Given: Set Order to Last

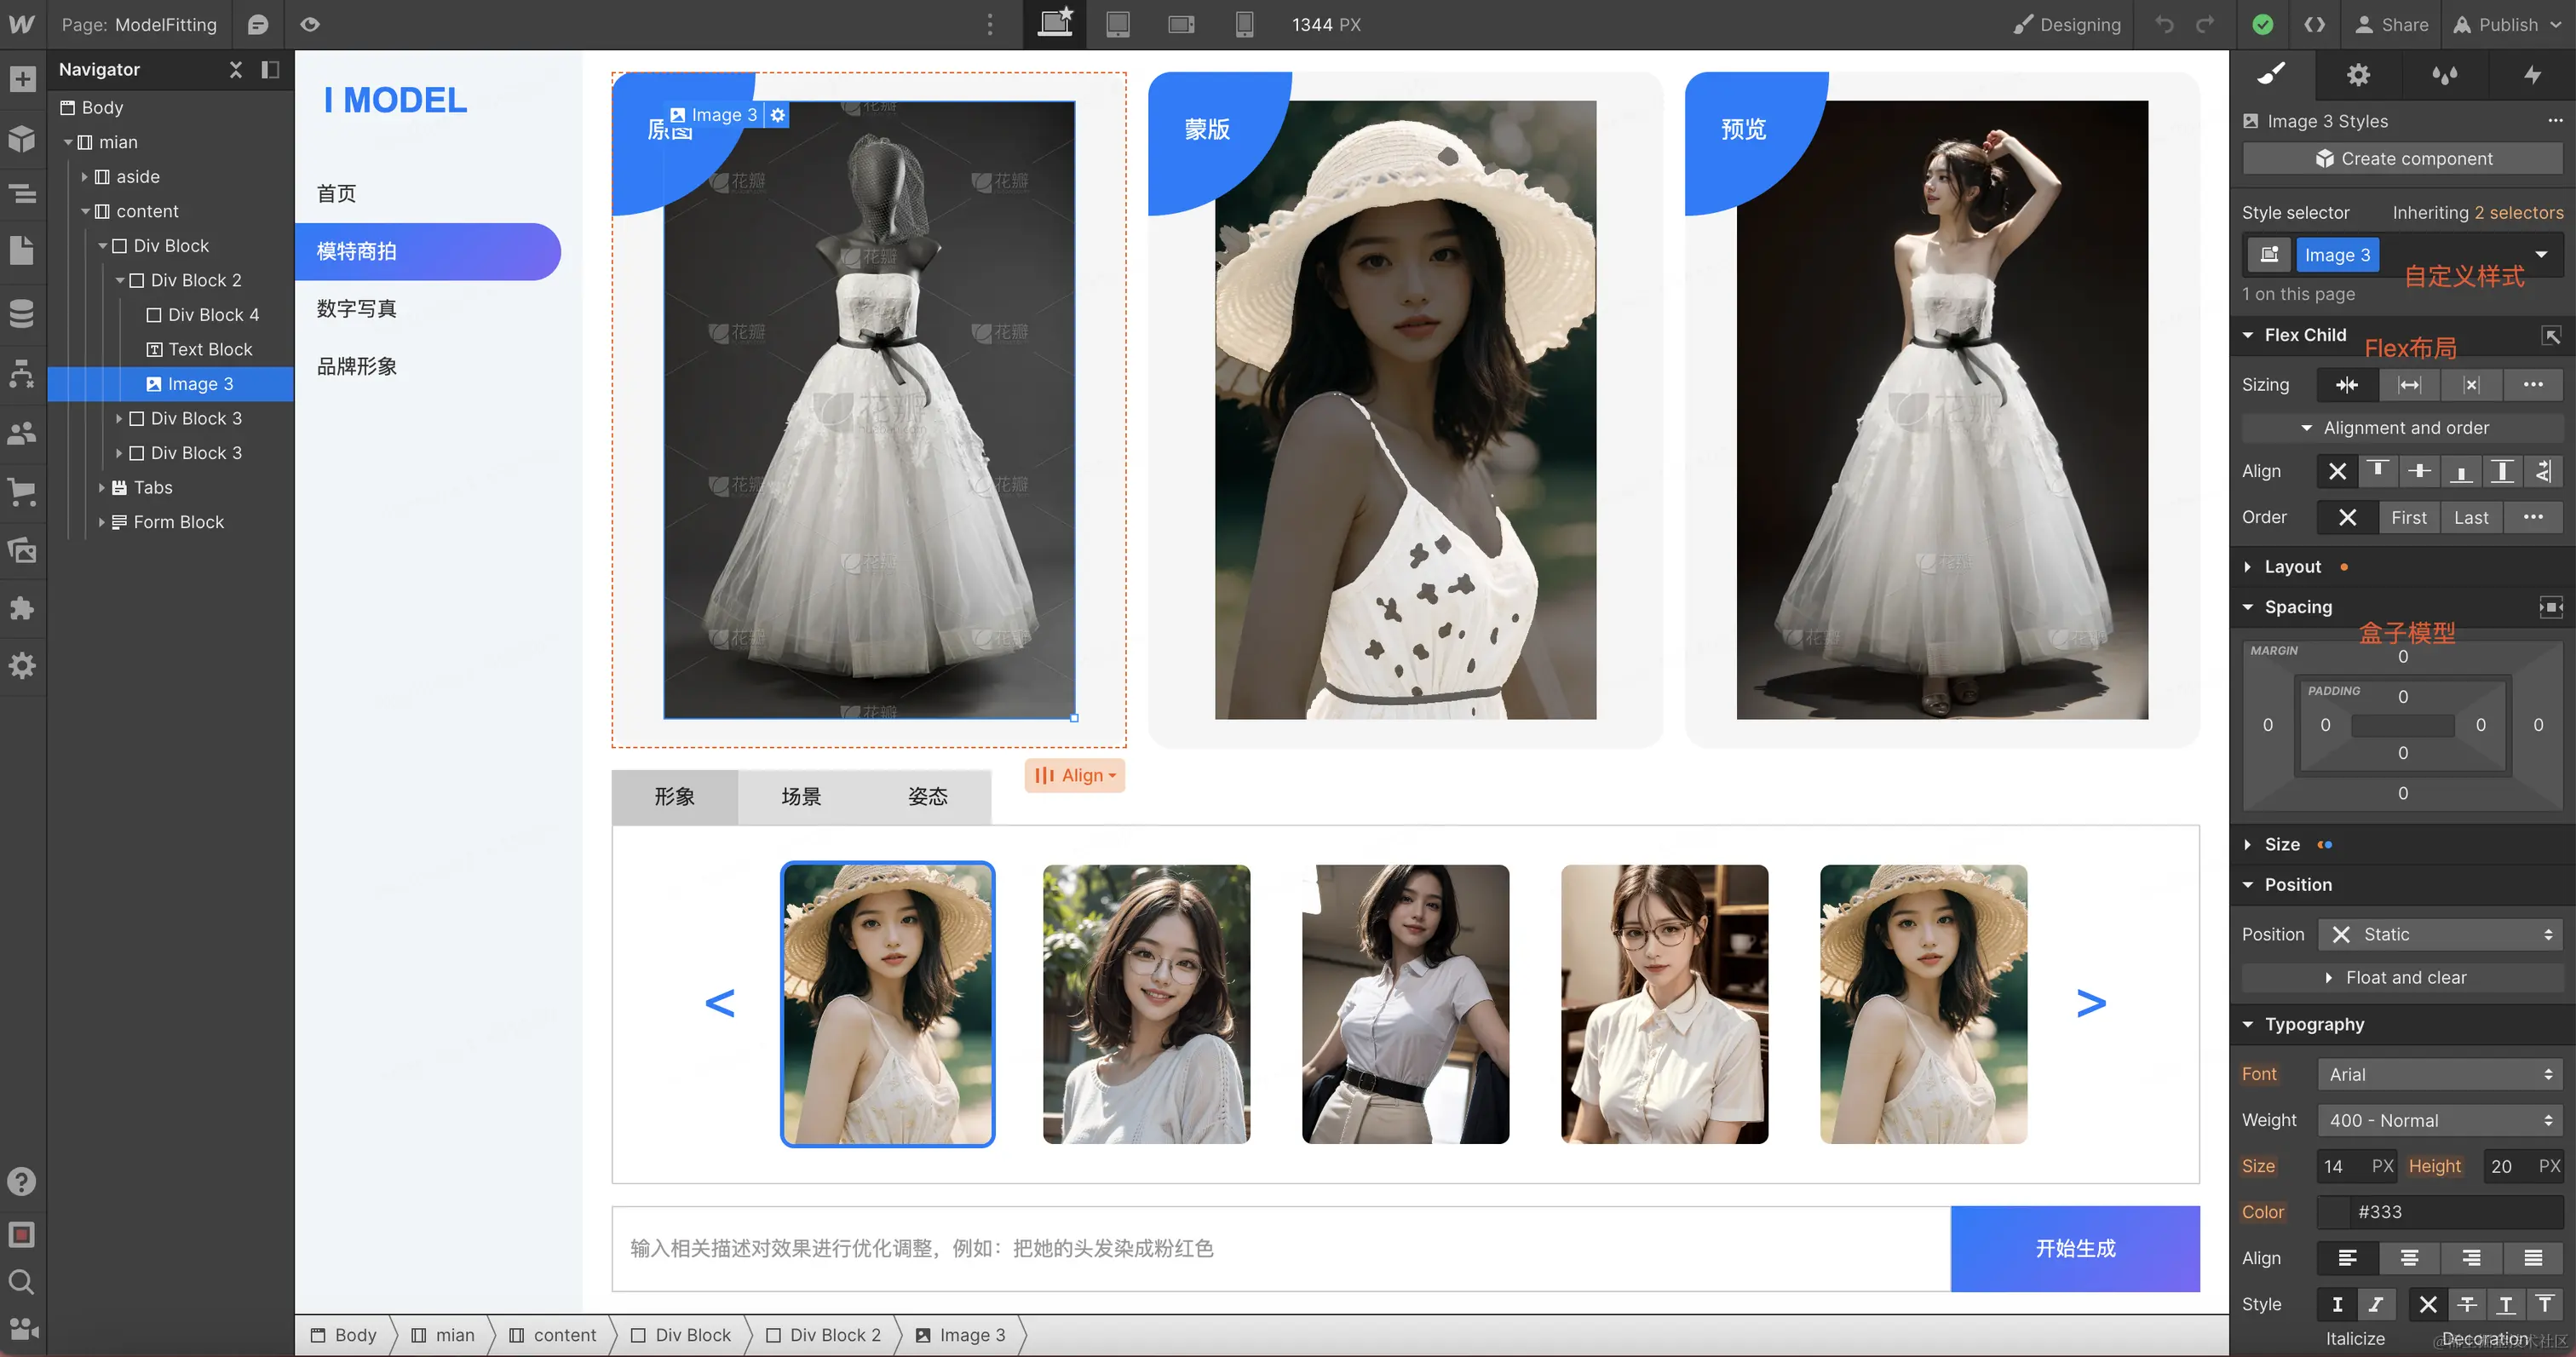Looking at the screenshot, I should [2470, 517].
